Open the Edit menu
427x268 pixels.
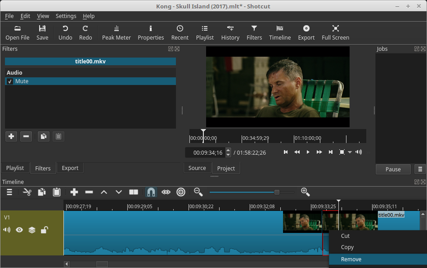point(25,16)
